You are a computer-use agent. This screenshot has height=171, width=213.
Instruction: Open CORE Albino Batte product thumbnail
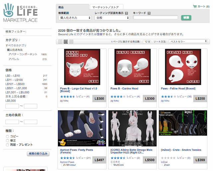click(x=132, y=128)
